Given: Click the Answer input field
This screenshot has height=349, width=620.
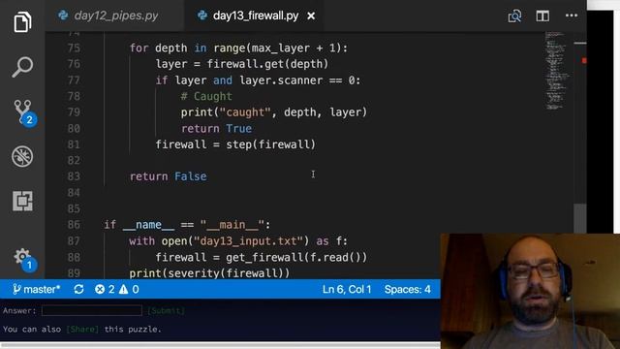Looking at the screenshot, I should pos(92,310).
